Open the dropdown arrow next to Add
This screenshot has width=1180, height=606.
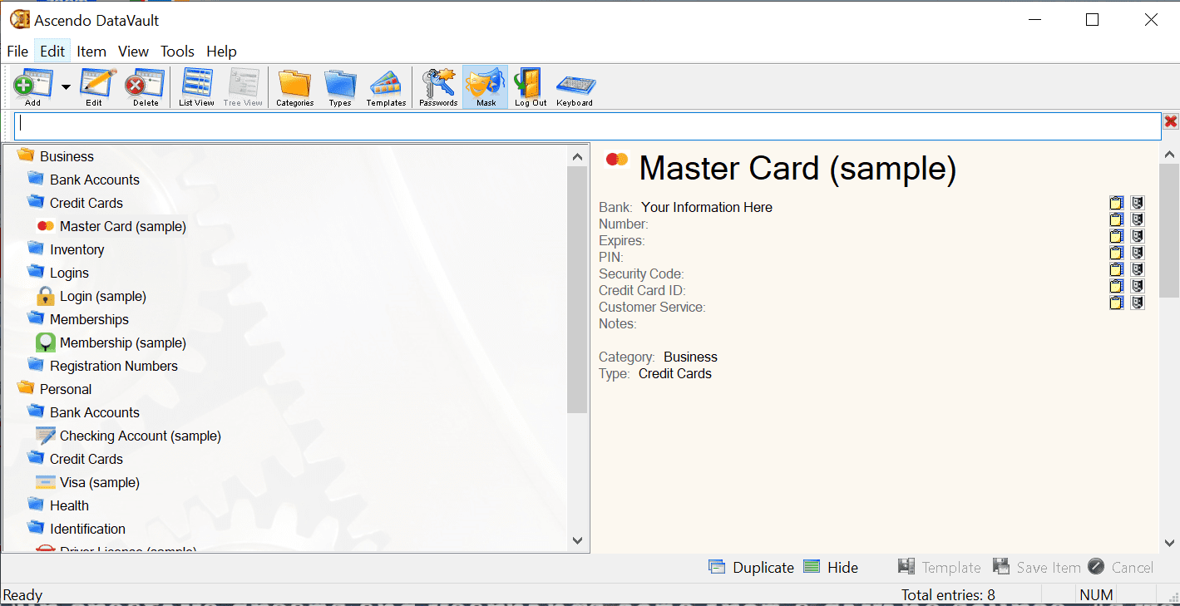coord(66,87)
